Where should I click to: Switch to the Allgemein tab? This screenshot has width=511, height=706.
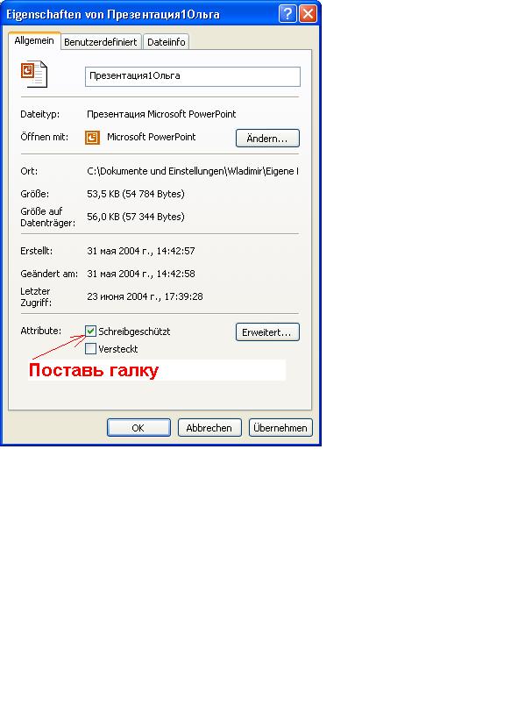(34, 40)
